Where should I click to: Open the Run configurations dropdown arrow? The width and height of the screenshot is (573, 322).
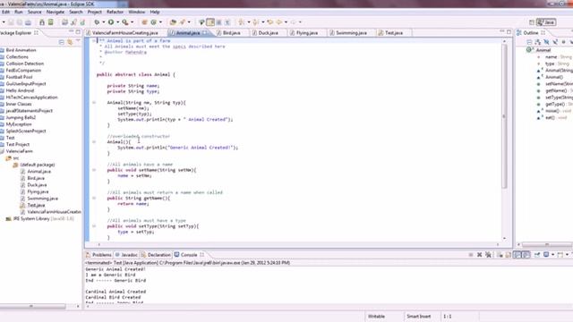[117, 22]
